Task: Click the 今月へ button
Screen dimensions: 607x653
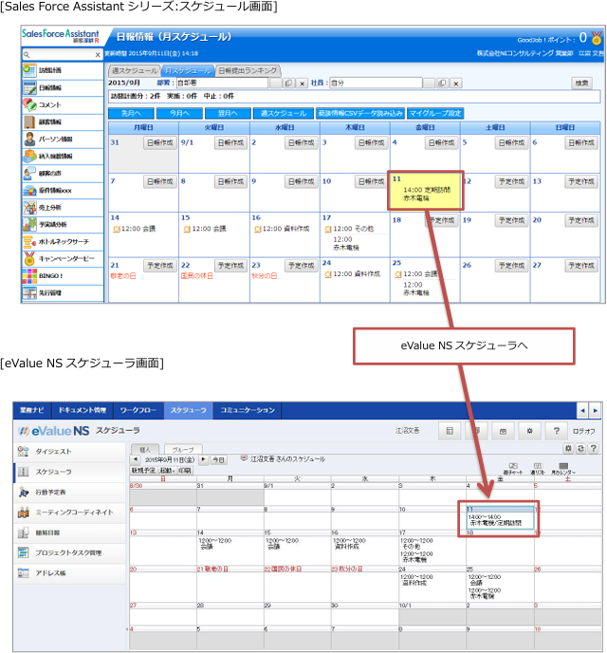Action: [x=179, y=113]
